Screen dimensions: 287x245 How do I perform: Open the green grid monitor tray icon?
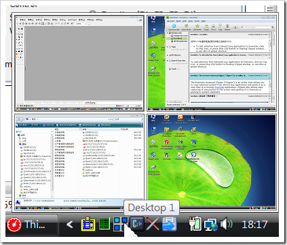click(x=104, y=223)
